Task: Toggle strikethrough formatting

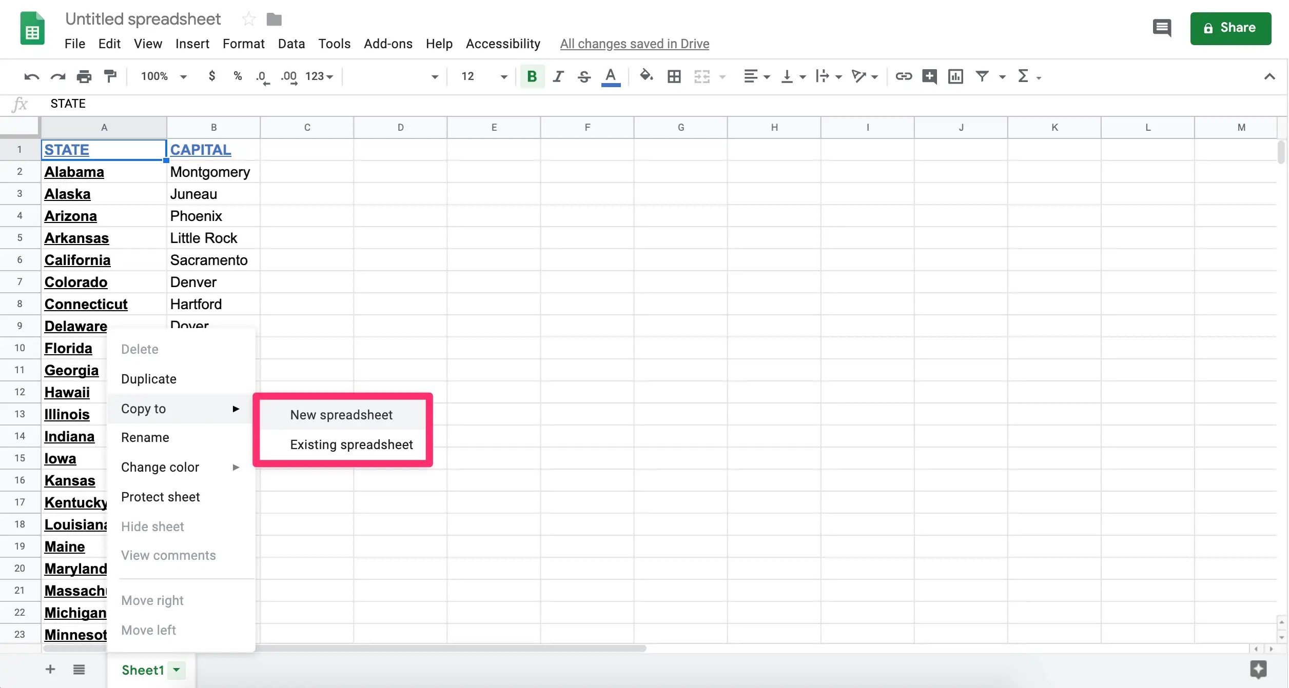Action: pos(584,77)
